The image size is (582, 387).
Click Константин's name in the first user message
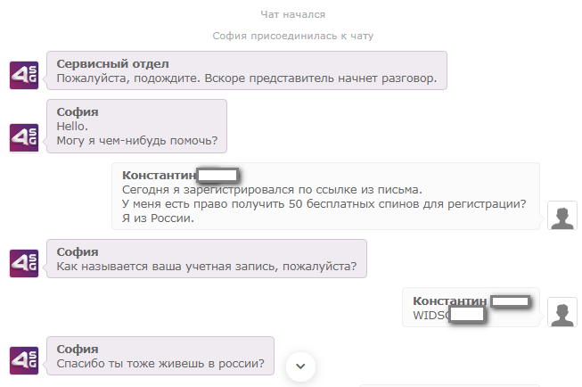coord(159,175)
